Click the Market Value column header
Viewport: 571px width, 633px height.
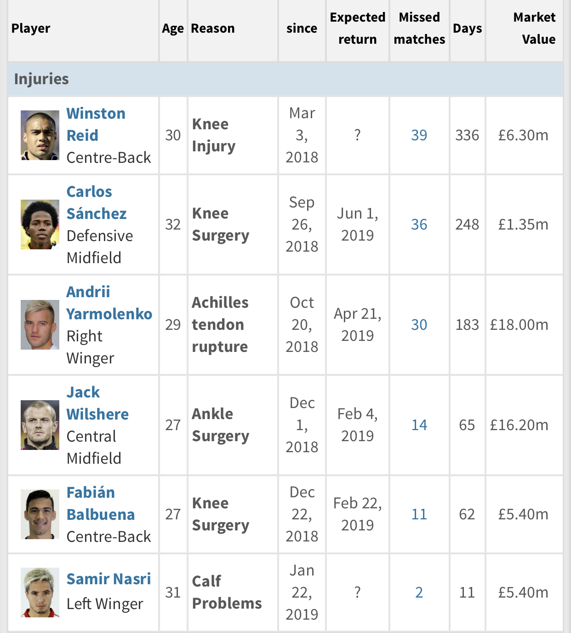coord(534,29)
